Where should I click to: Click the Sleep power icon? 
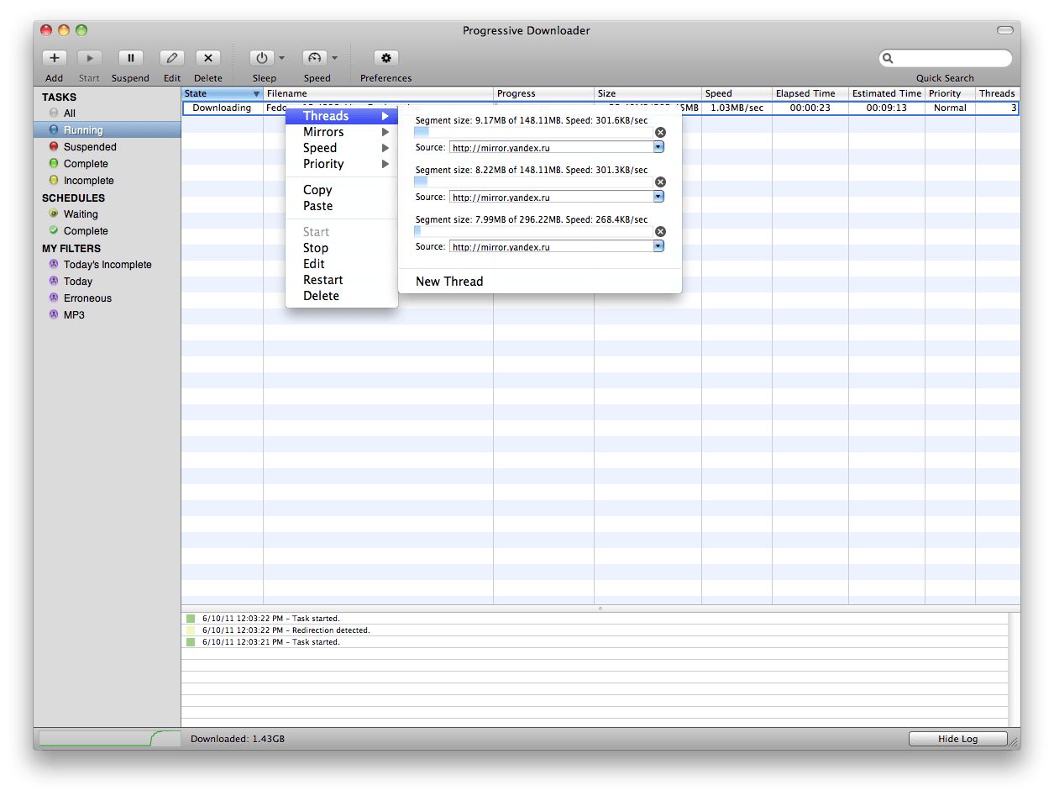(x=263, y=58)
